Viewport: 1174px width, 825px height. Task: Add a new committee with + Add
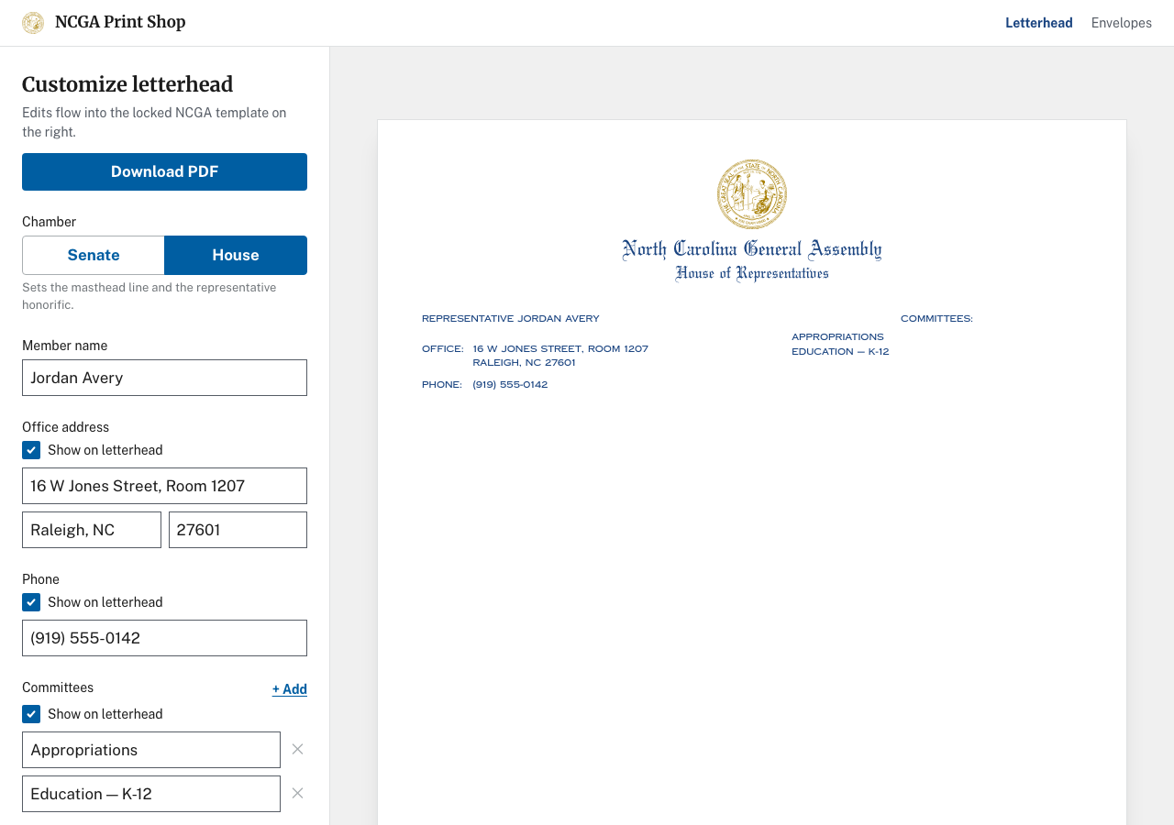pyautogui.click(x=290, y=689)
